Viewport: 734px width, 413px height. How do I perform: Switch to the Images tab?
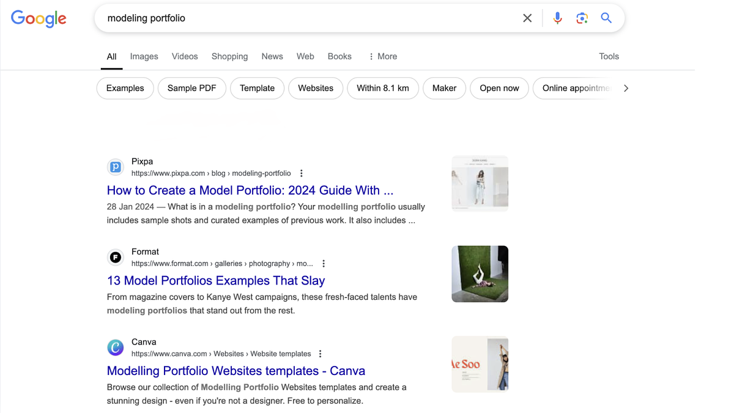[144, 56]
